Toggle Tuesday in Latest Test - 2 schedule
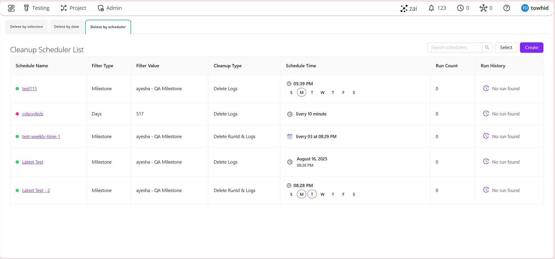The image size is (555, 259). (312, 194)
